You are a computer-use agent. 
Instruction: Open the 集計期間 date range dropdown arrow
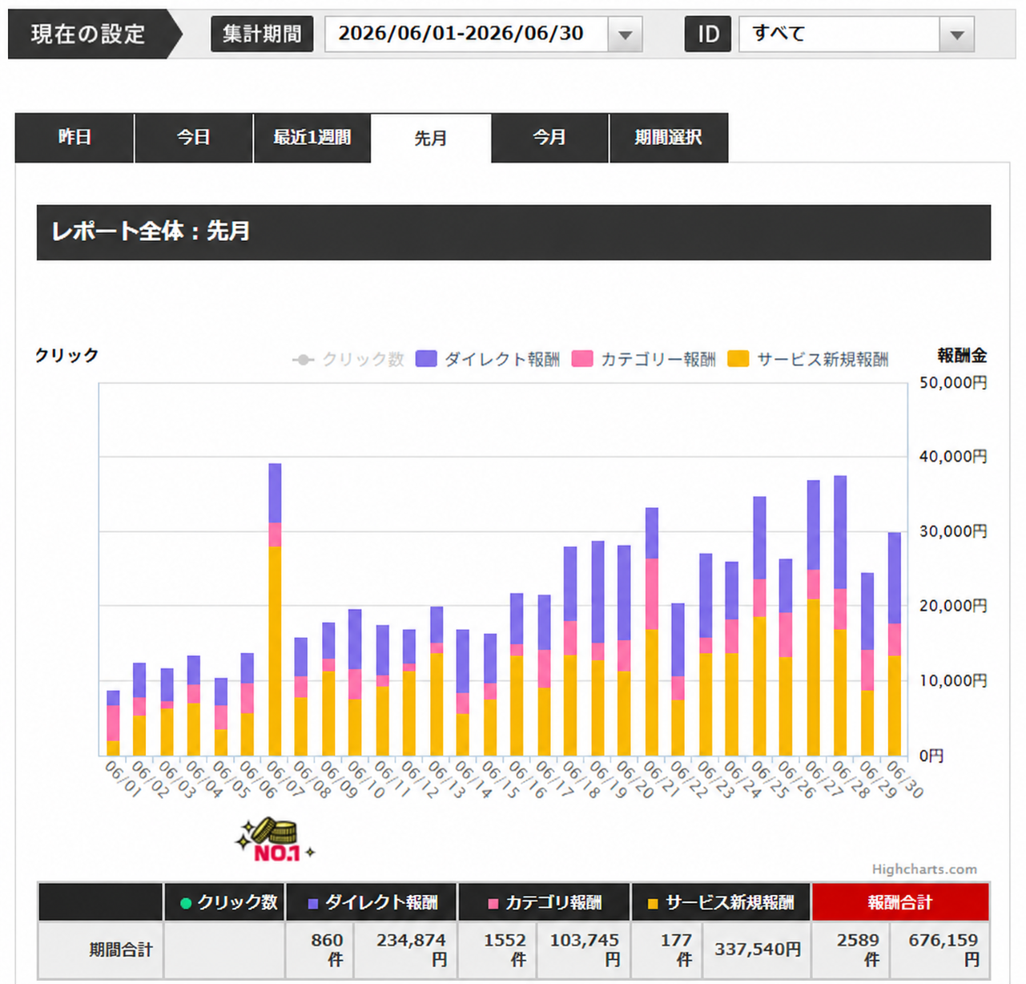point(625,34)
